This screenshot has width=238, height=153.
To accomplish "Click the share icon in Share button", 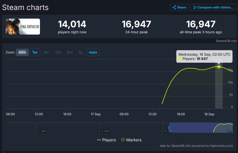I will coord(174,7).
